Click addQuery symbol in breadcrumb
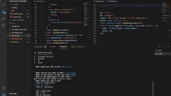Image resolution: width=171 pixels, height=96 pixels. point(113,1)
